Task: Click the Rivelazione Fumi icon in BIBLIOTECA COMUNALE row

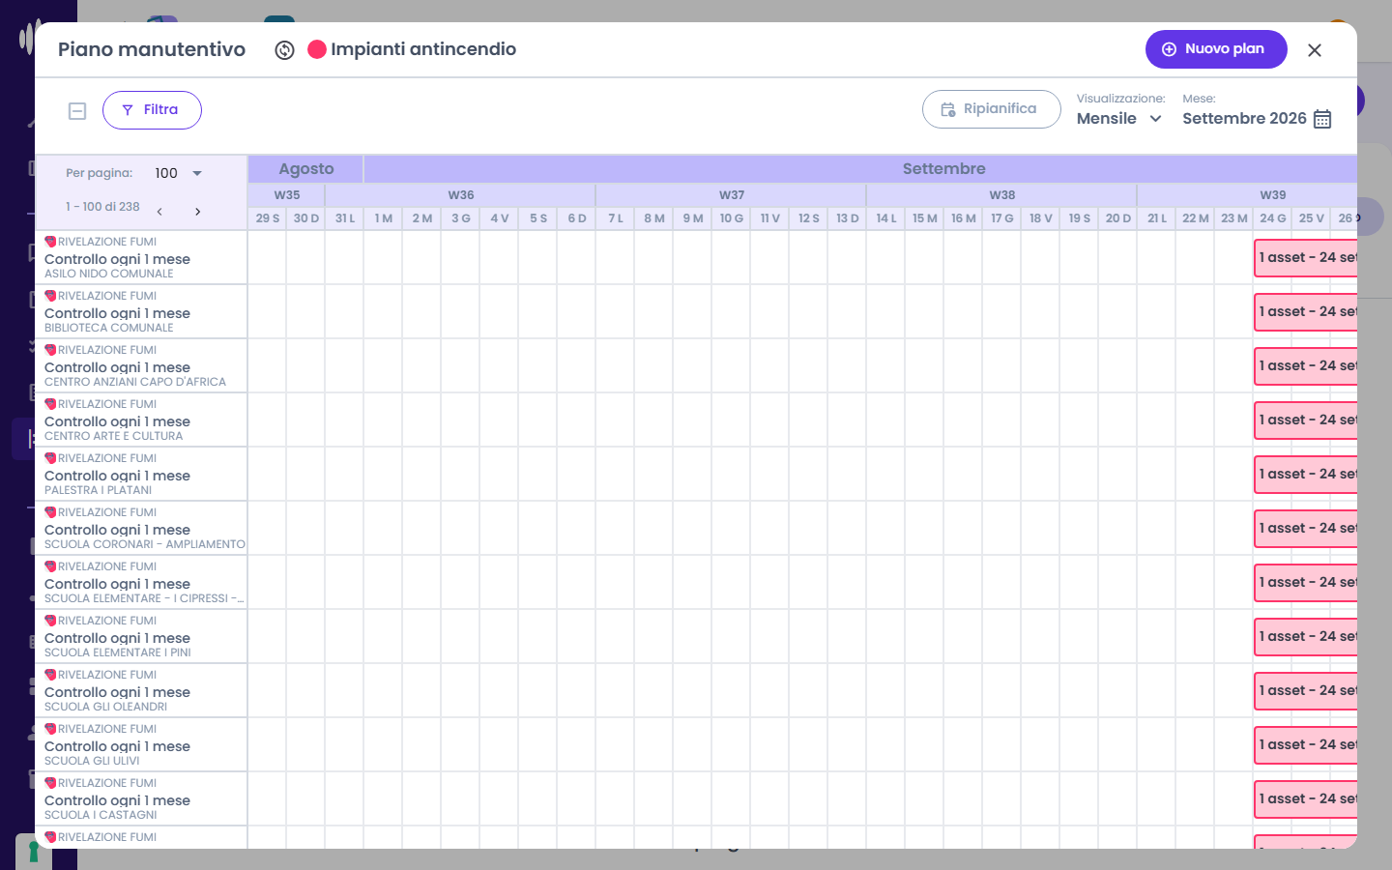Action: pyautogui.click(x=50, y=296)
